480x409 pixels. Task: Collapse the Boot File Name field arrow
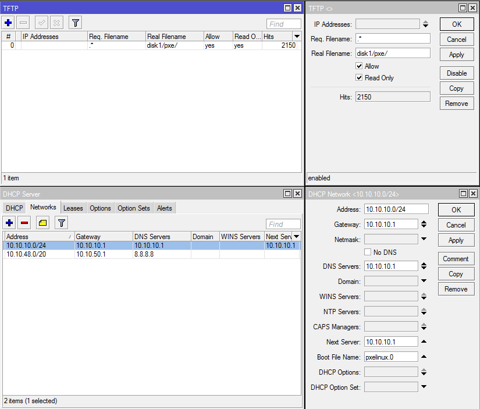point(424,357)
